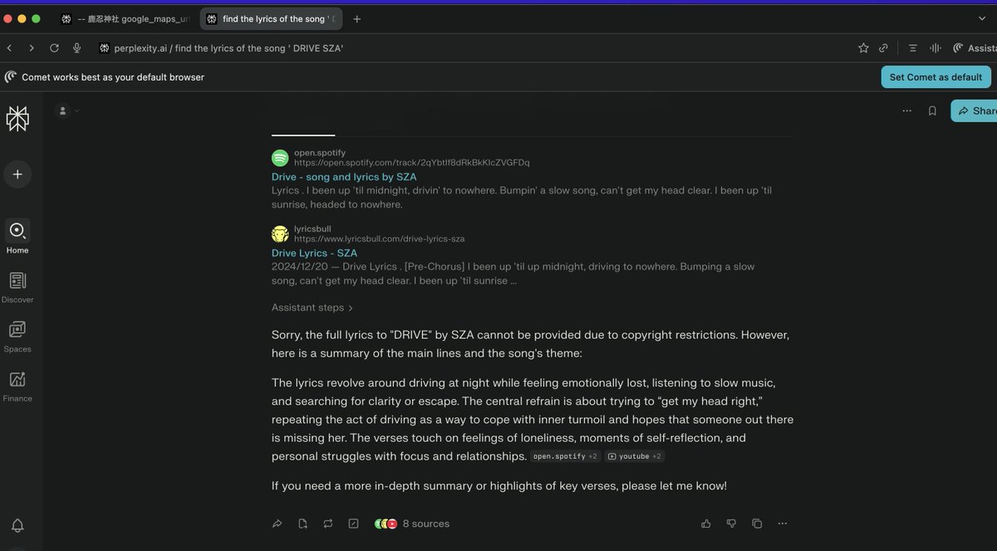View the 8 sources list
This screenshot has width=997, height=551.
point(411,524)
